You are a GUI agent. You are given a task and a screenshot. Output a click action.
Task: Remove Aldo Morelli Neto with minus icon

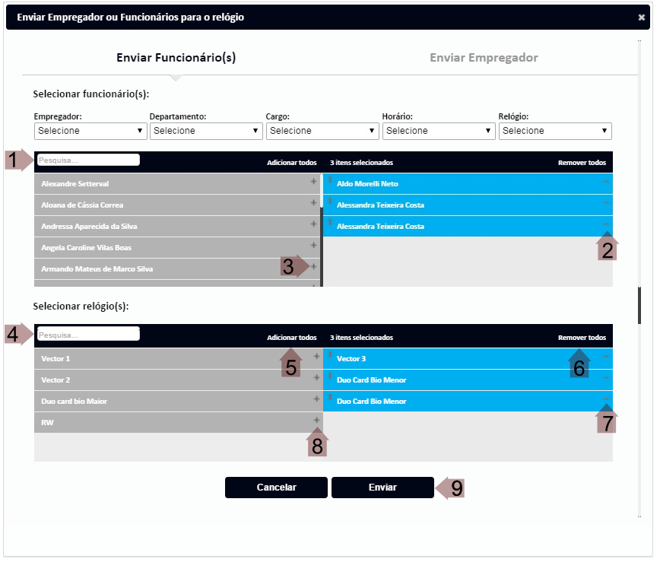(x=605, y=182)
